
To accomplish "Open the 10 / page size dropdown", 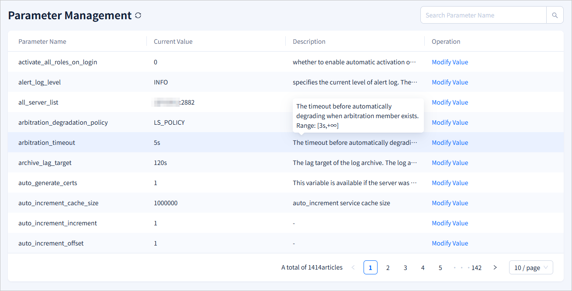I will click(530, 267).
